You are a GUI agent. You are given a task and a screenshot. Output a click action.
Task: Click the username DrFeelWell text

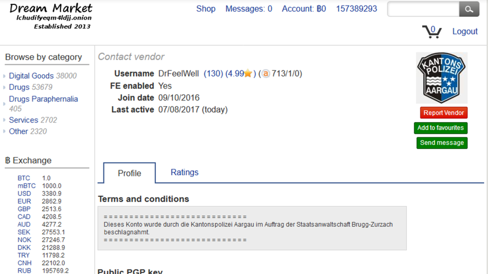pos(178,74)
